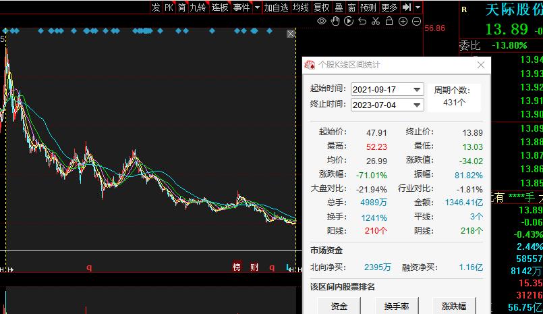Expand the 终止时间 date dropdown
543x314 pixels.
point(417,105)
